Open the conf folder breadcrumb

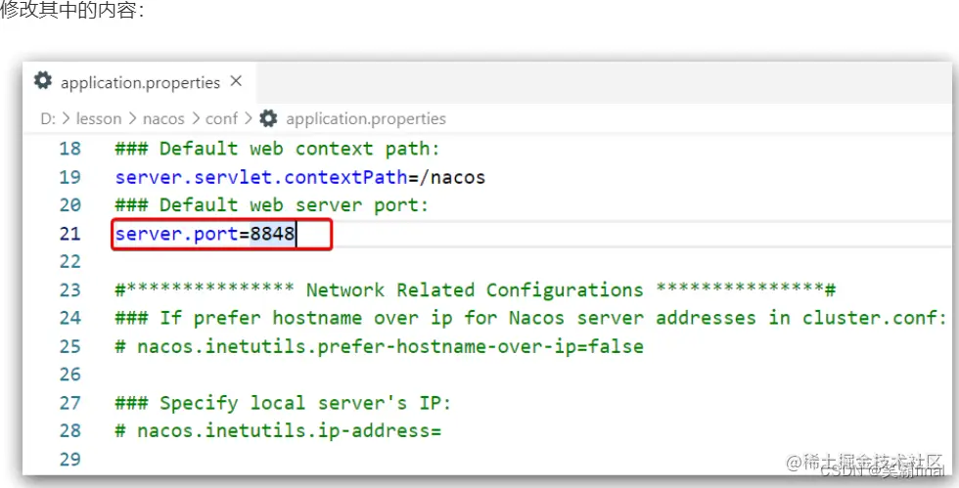[x=221, y=118]
